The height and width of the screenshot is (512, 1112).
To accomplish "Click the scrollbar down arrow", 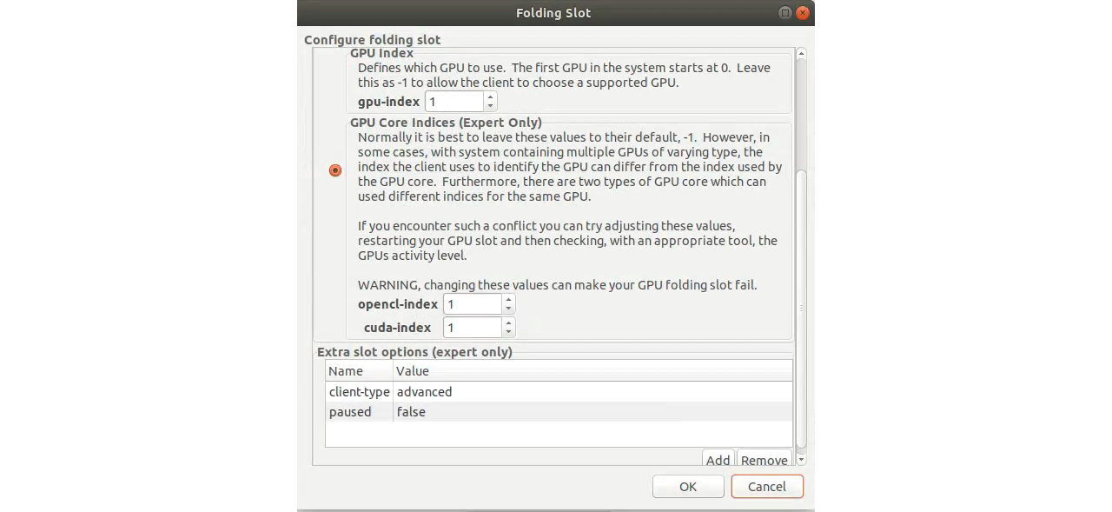I will click(801, 460).
